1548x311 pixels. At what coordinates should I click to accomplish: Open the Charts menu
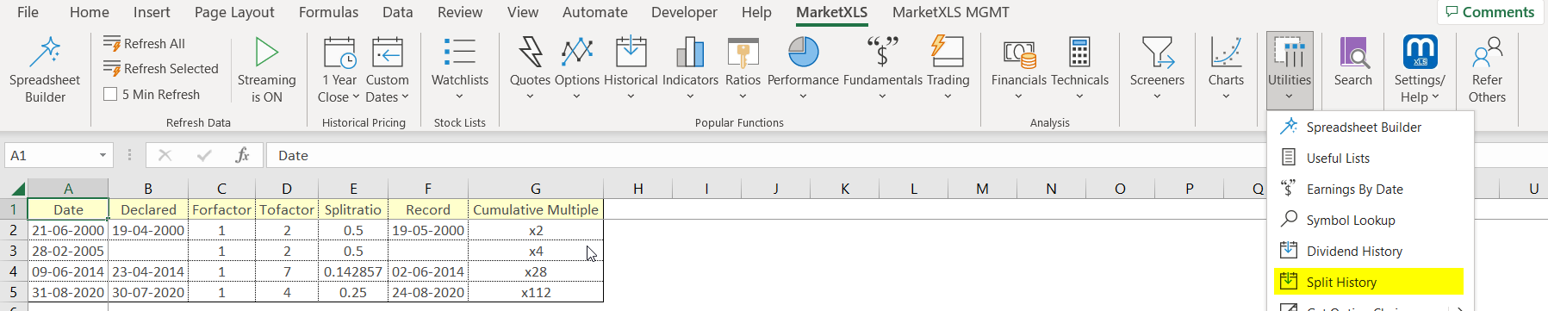click(x=1226, y=69)
